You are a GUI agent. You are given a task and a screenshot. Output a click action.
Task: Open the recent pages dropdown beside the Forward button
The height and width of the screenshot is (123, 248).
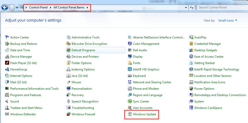[17, 7]
